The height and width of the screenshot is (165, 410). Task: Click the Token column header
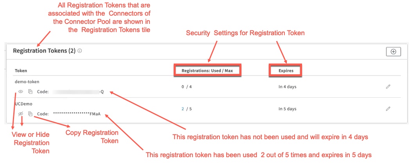[21, 71]
